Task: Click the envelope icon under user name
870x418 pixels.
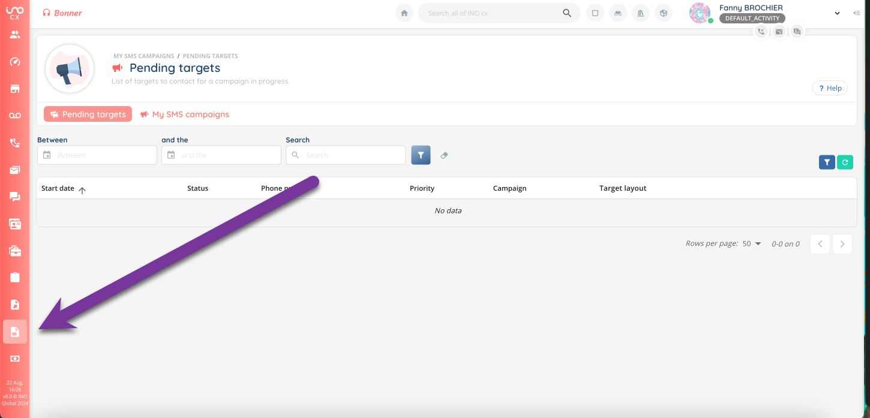Action: click(x=779, y=32)
